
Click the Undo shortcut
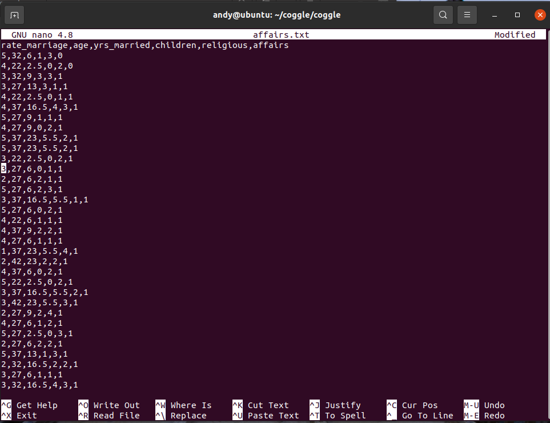click(x=484, y=405)
